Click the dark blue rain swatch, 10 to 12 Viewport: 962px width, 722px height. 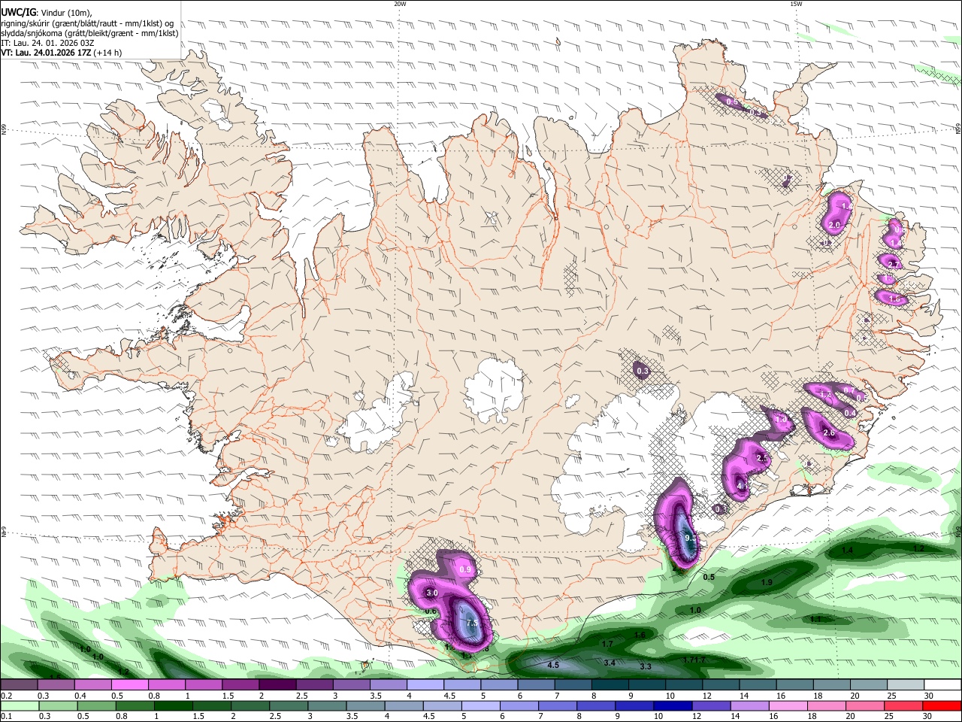pyautogui.click(x=672, y=706)
